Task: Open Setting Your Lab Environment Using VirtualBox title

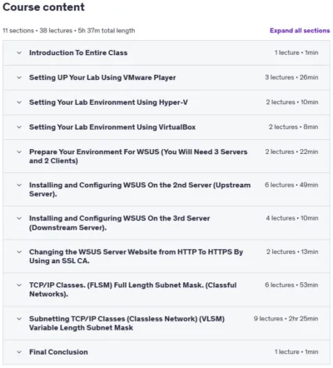Action: [x=112, y=127]
